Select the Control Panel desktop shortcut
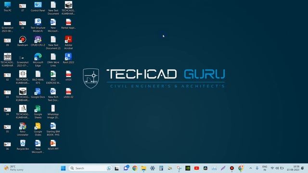The height and width of the screenshot is (173, 308). (38, 6)
